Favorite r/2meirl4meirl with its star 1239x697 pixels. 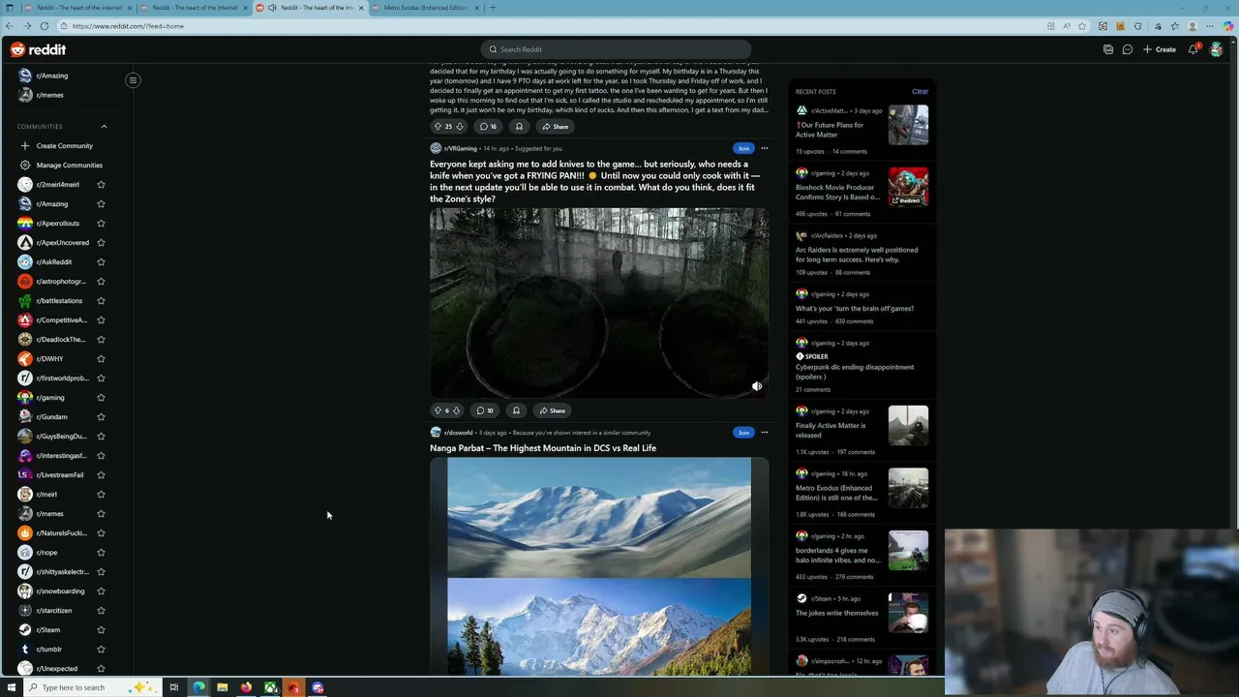[101, 184]
